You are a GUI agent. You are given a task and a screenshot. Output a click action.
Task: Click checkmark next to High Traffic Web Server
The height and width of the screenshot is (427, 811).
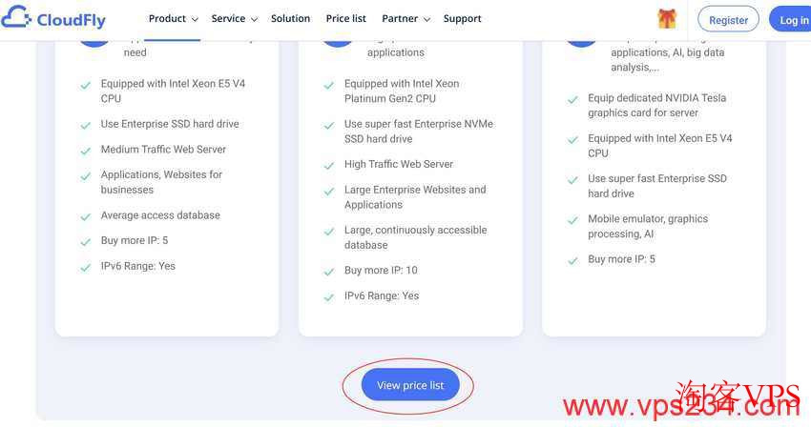coord(329,166)
